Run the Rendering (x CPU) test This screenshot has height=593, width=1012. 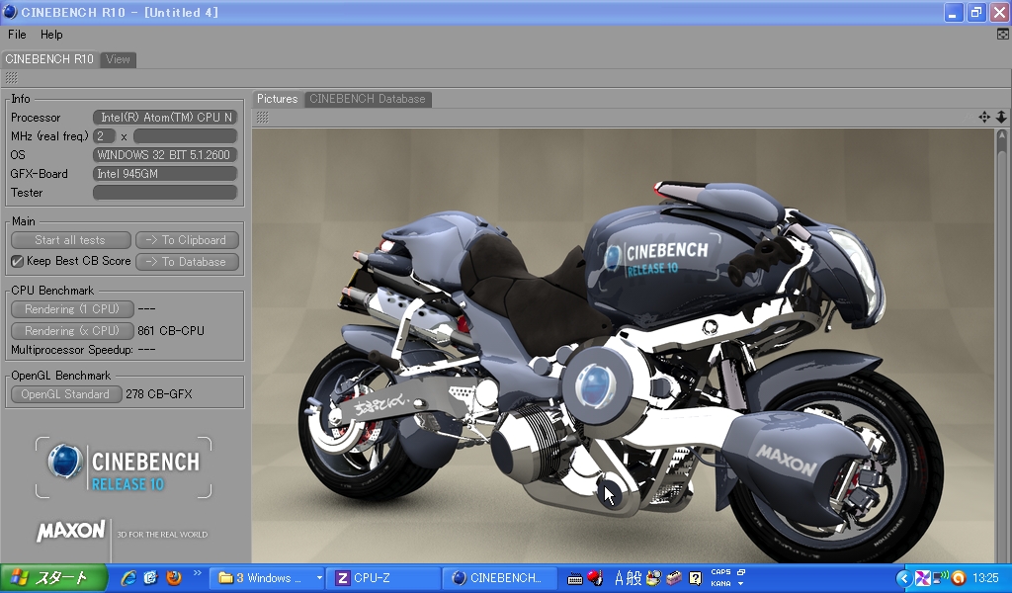71,331
